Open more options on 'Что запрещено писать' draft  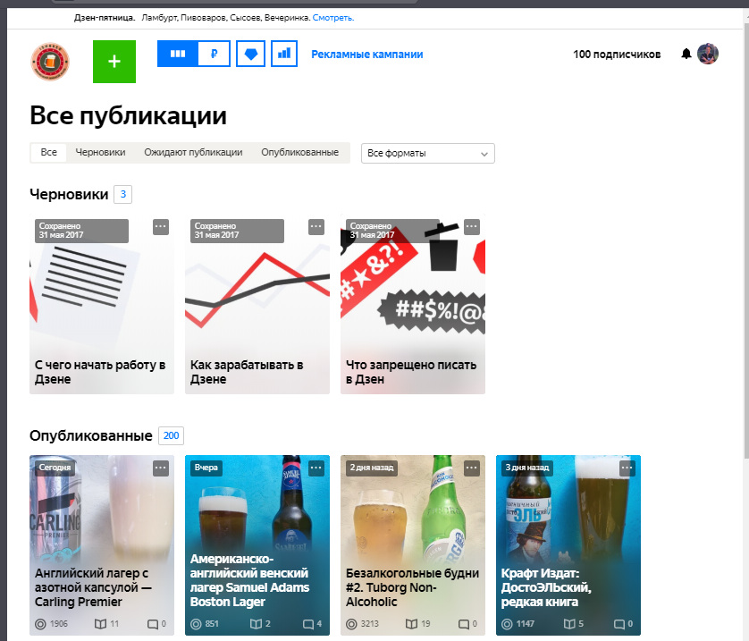(x=472, y=227)
